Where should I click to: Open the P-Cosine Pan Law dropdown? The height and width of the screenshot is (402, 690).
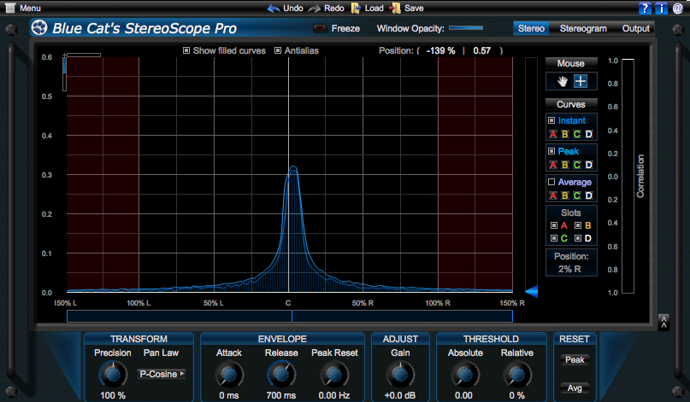(x=162, y=374)
